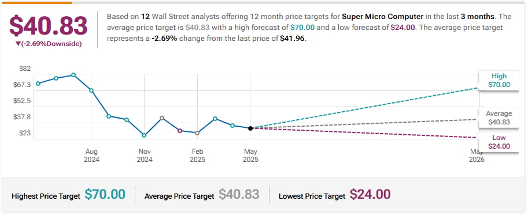This screenshot has height=216, width=528.
Task: Click the Low $24.00 forecast label
Action: point(499,142)
